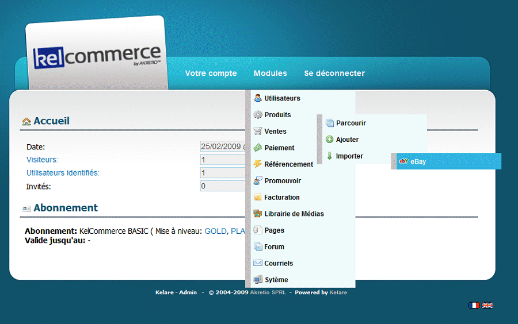This screenshot has width=518, height=324.
Task: Choose Facturation from the Modules menu
Action: 281,198
